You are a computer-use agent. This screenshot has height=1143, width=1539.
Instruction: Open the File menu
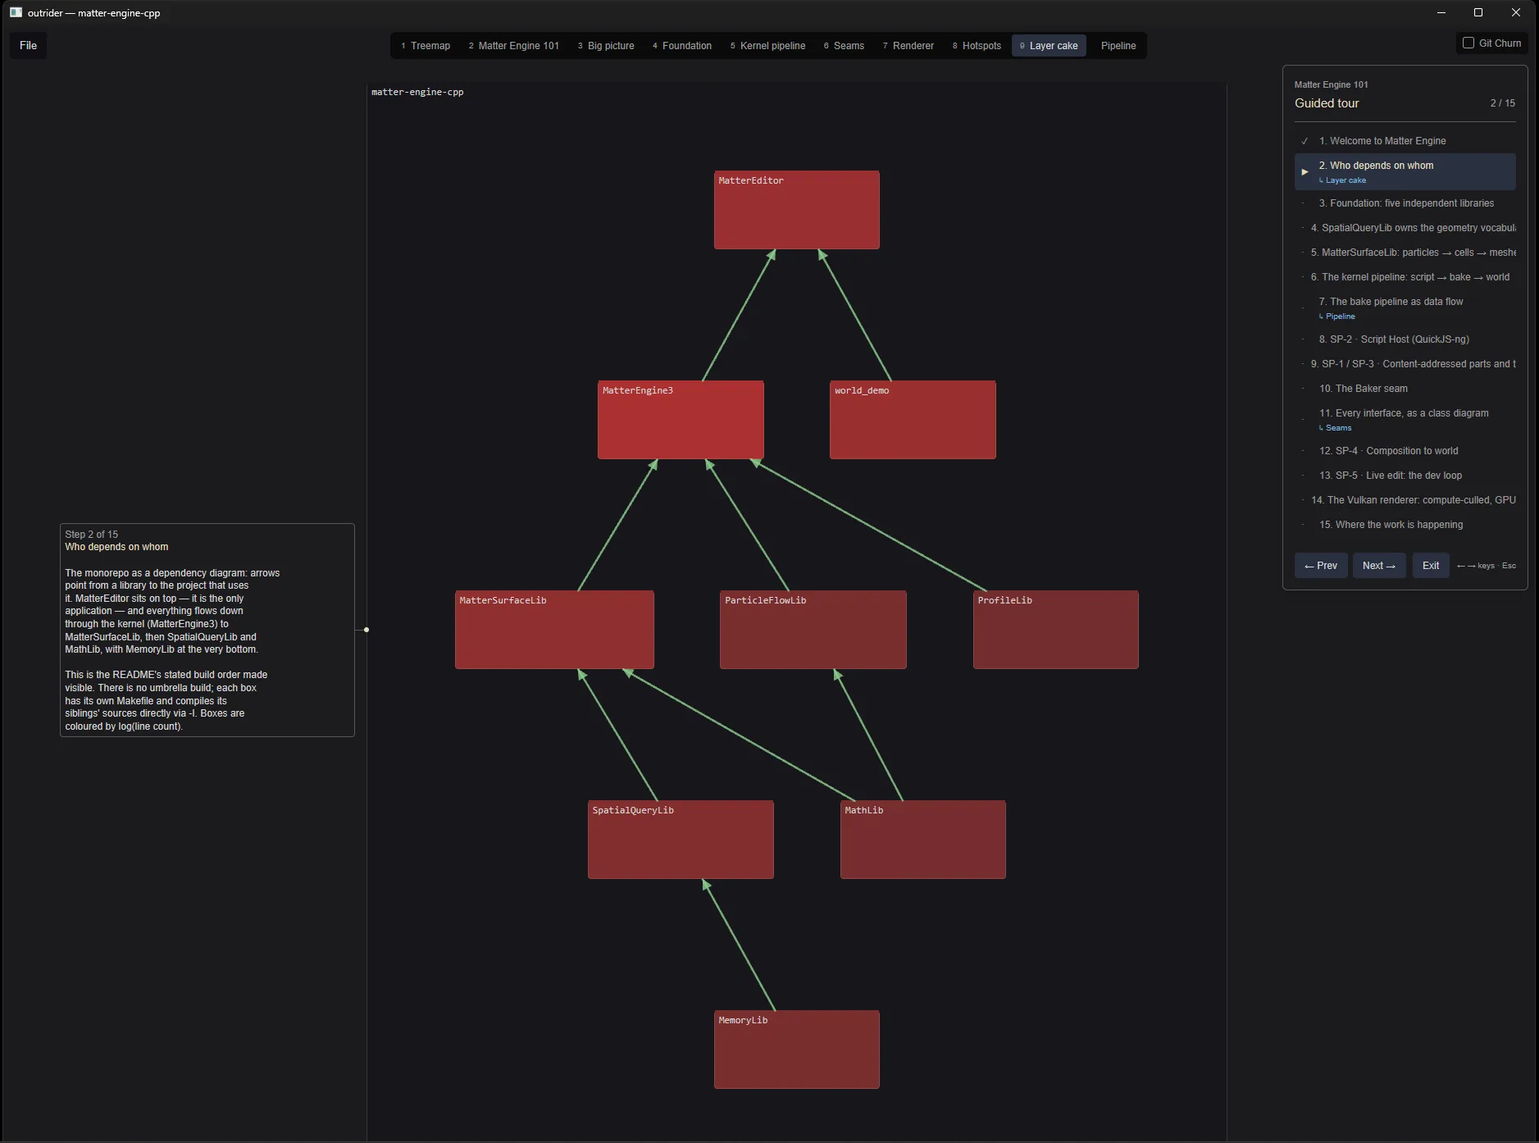(28, 45)
